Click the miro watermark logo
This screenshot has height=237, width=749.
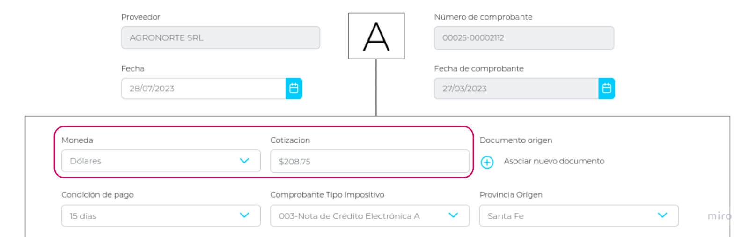pyautogui.click(x=719, y=216)
